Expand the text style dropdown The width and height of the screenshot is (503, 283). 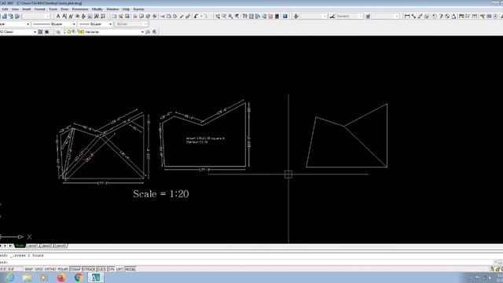click(x=325, y=17)
